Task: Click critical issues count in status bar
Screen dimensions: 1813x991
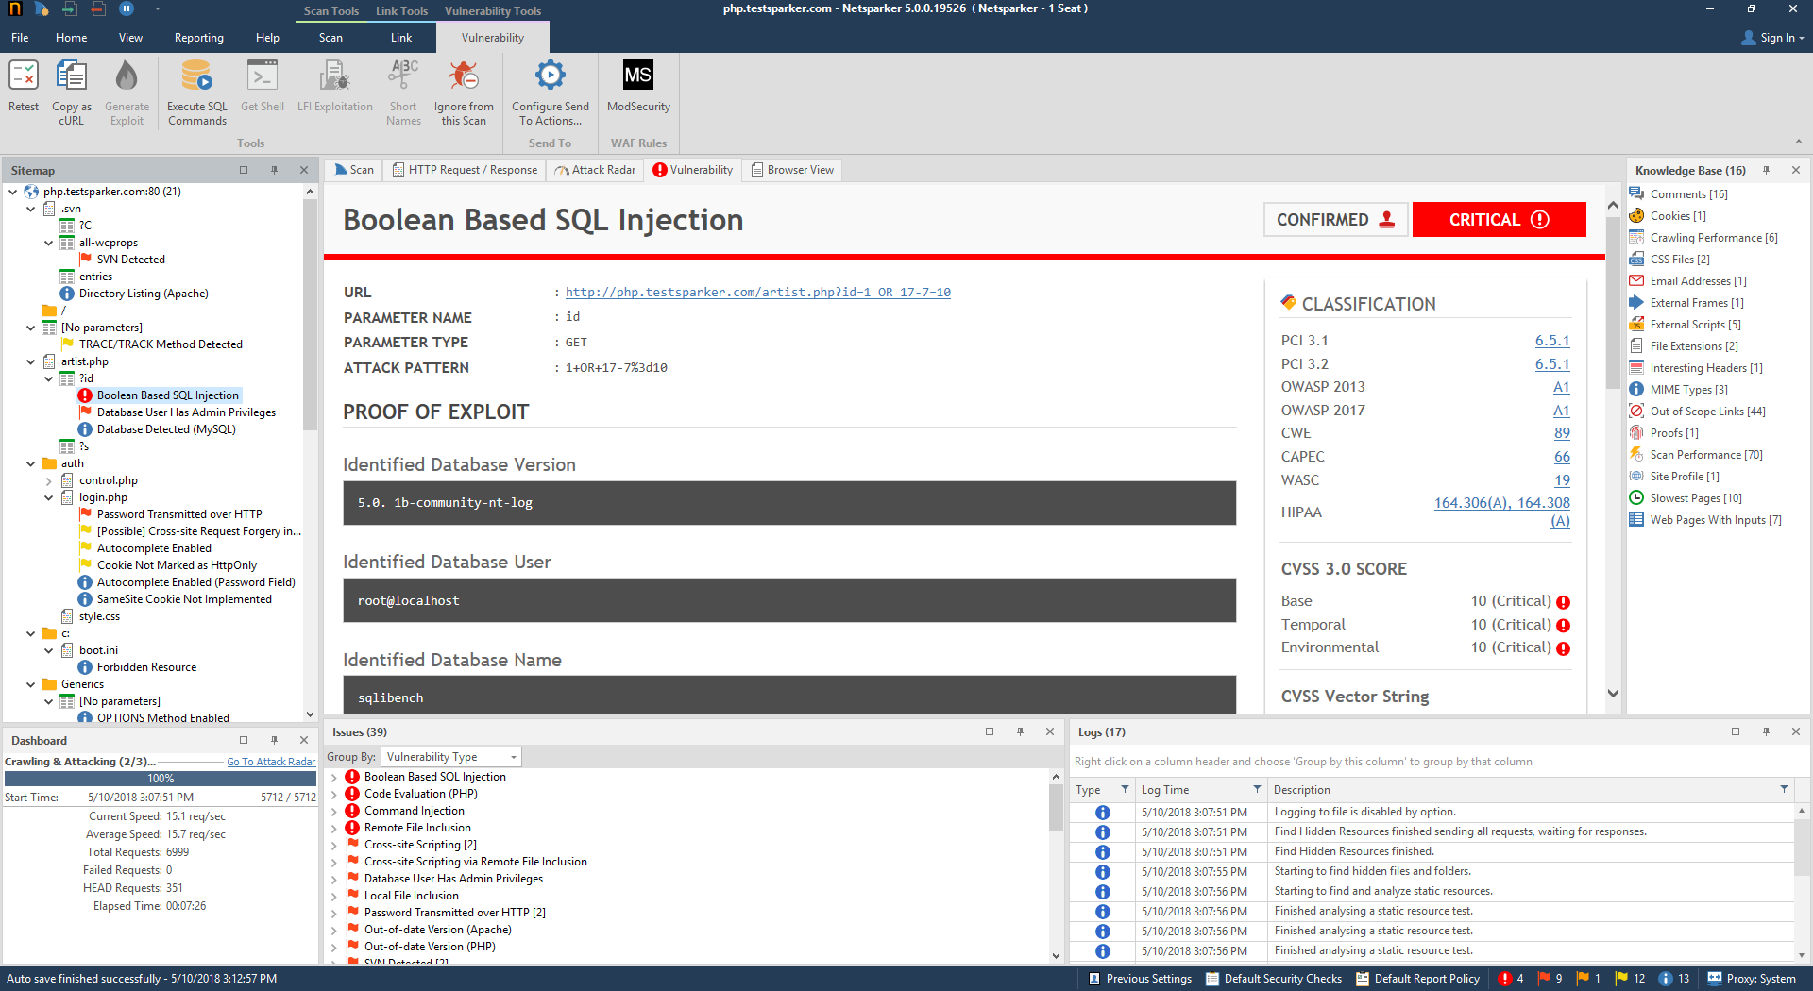Action: pyautogui.click(x=1511, y=979)
